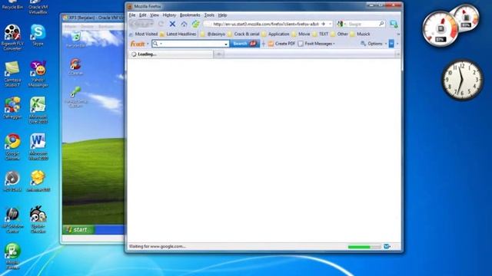The height and width of the screenshot is (276, 492).
Task: Click the magnifier icon in Google search box
Action: pyautogui.click(x=381, y=24)
